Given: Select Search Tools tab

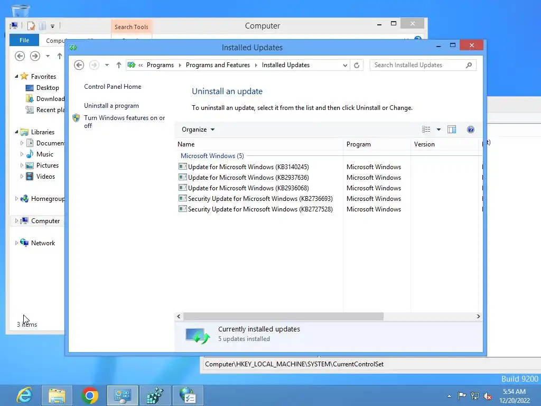Looking at the screenshot, I should tap(132, 27).
